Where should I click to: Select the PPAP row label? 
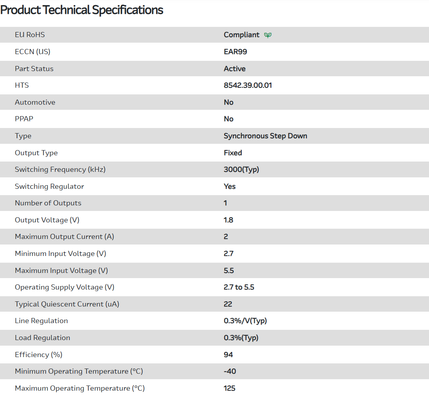coord(24,119)
